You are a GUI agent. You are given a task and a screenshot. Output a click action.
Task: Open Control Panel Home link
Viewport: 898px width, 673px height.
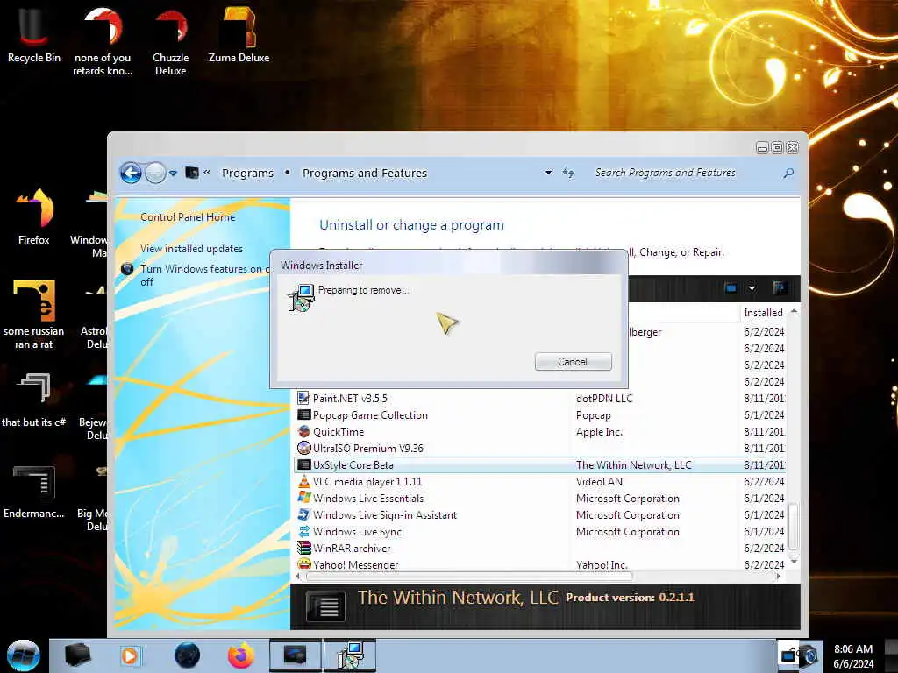pyautogui.click(x=188, y=217)
